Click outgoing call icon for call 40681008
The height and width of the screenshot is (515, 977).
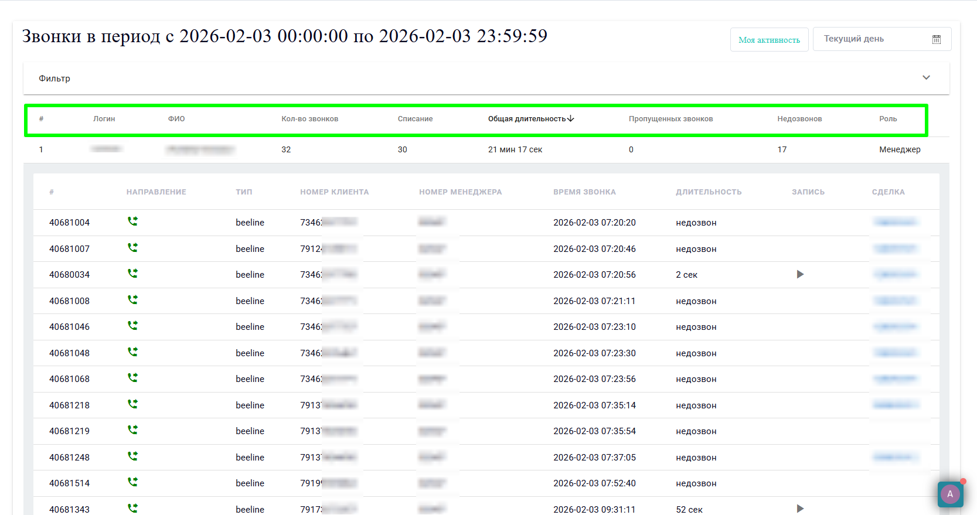[x=133, y=300]
